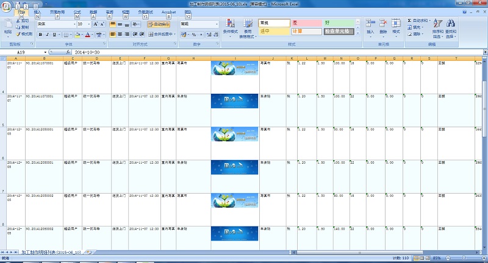Switch to the Page Layout (页面布局) tab

tap(58, 12)
